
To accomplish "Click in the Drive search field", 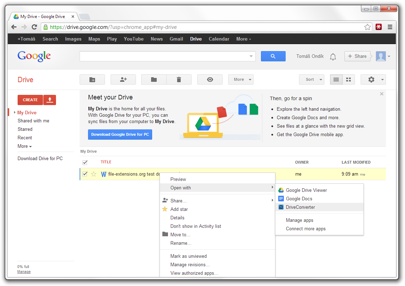I will tap(164, 56).
